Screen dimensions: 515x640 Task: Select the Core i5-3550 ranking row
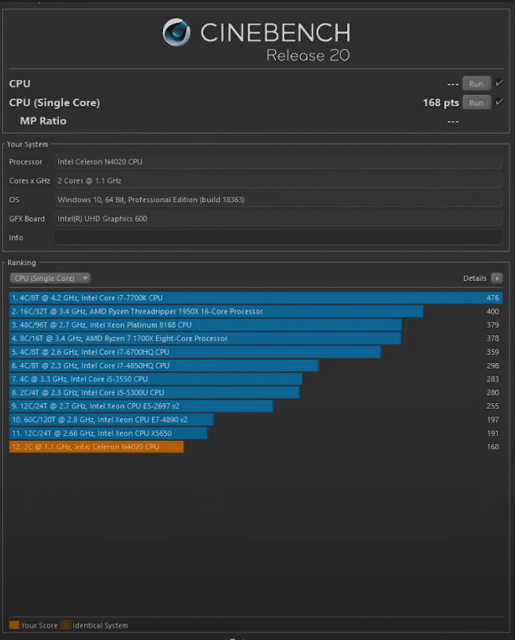[x=256, y=379]
